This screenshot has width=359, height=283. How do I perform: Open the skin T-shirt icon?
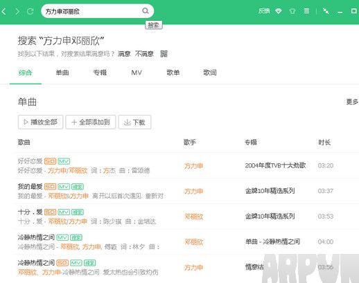coord(292,11)
